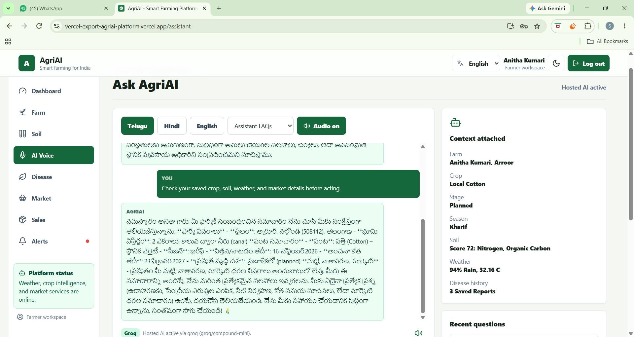Close the AgriAI browser tab
This screenshot has width=634, height=337.
click(204, 8)
